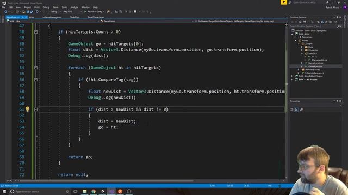Select GameFuncs.cs in Solution Explorer
Viewport: 348px width, 195px height.
click(315, 66)
